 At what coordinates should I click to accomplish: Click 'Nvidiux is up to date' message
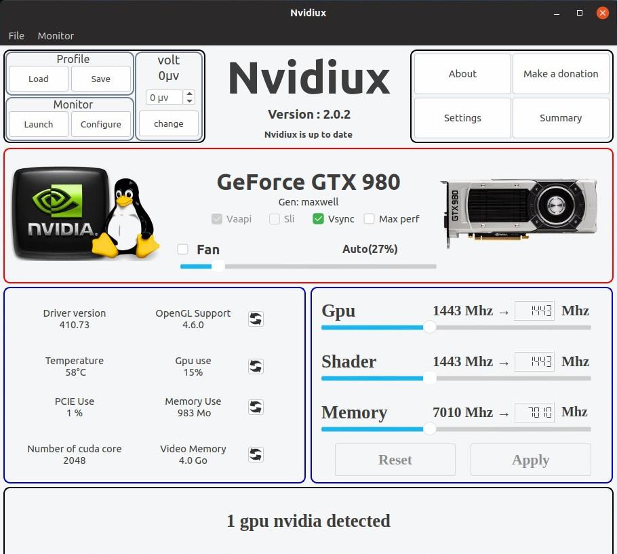point(308,134)
